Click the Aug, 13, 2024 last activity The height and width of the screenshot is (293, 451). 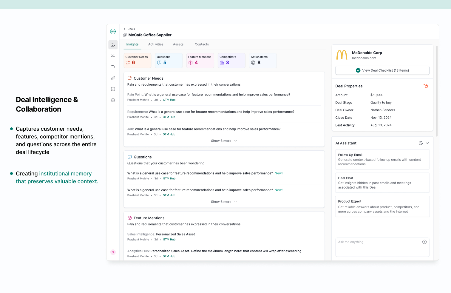pos(381,125)
